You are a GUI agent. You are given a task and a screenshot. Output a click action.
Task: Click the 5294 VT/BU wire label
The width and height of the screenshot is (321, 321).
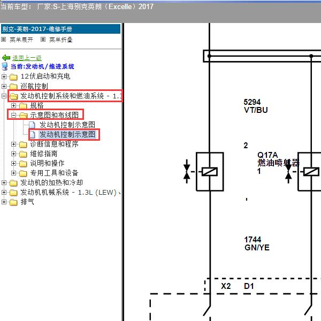pos(256,106)
